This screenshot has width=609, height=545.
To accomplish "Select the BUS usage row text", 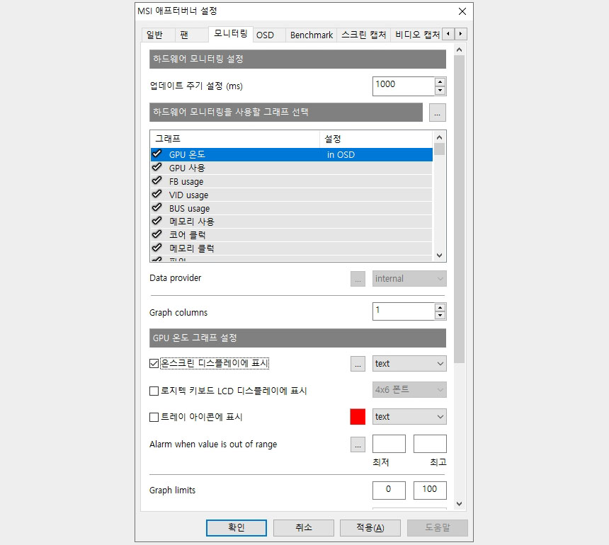I will coord(189,209).
